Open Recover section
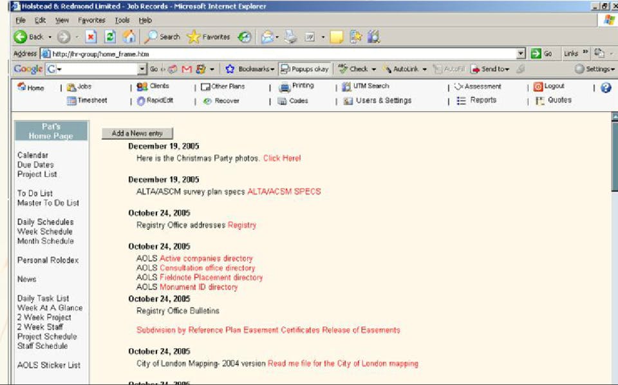This screenshot has height=385, width=618. click(x=221, y=101)
